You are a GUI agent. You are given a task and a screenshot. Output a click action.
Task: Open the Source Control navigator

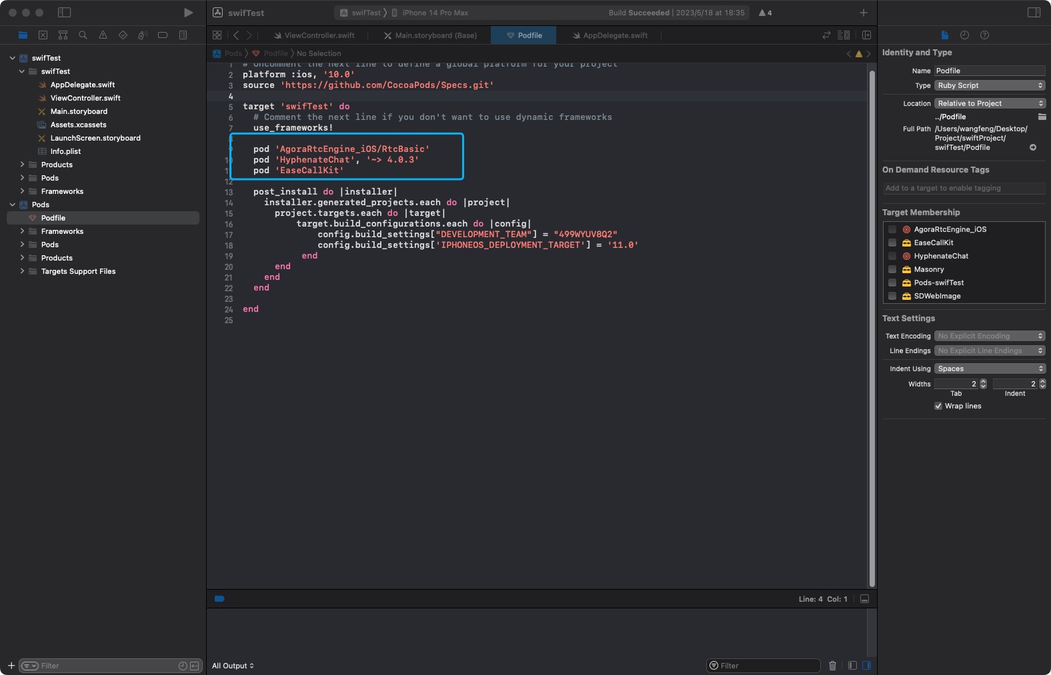43,35
